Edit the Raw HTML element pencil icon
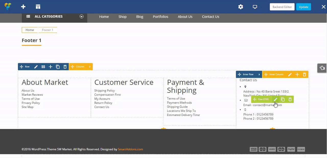 tap(275, 99)
